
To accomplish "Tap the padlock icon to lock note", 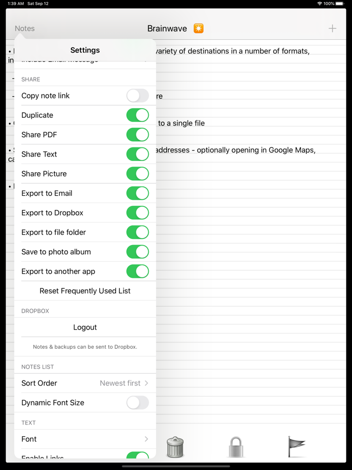I will click(x=236, y=447).
